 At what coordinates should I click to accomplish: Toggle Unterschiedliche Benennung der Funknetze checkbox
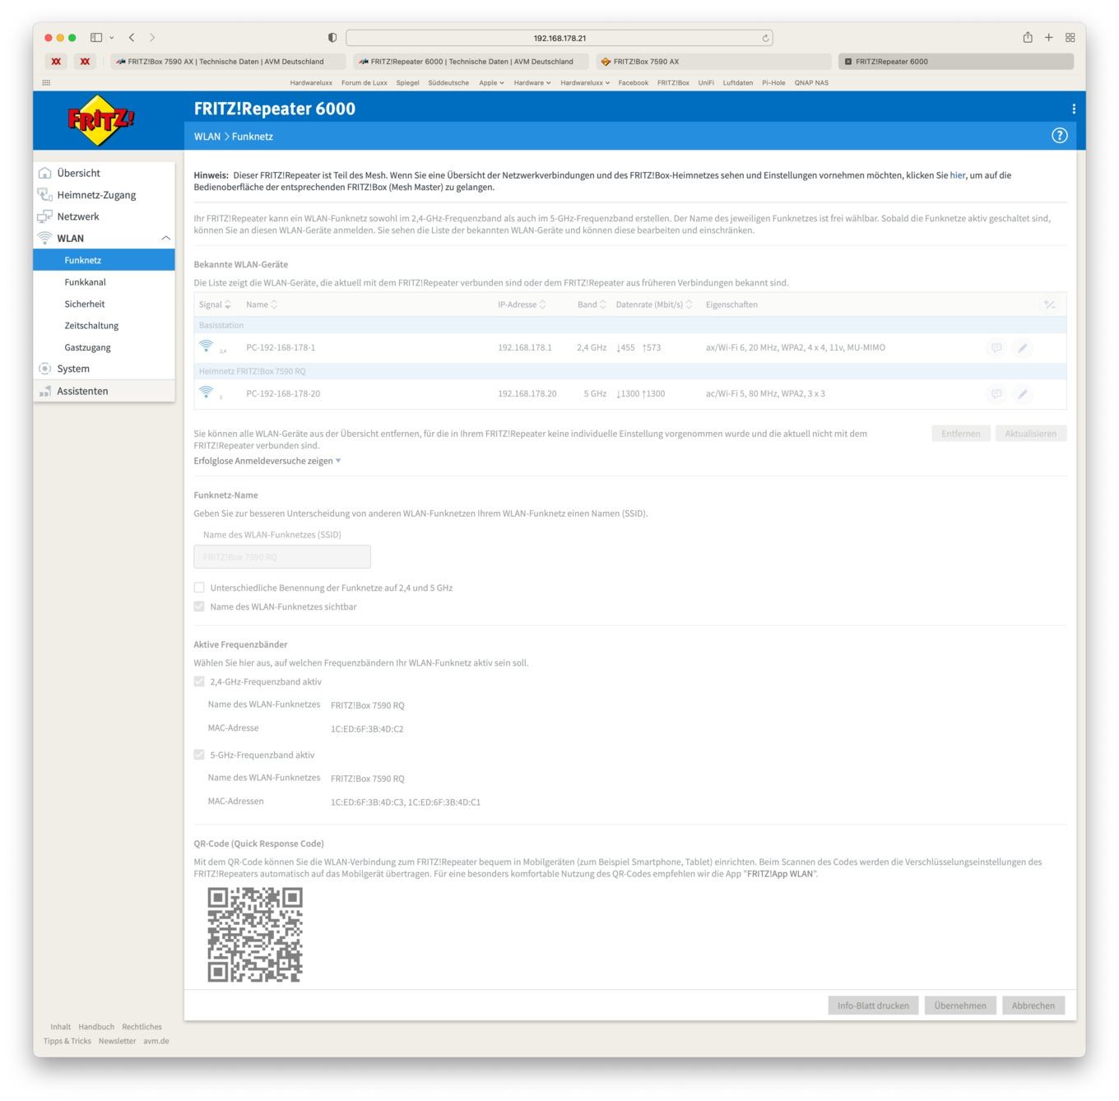click(199, 588)
